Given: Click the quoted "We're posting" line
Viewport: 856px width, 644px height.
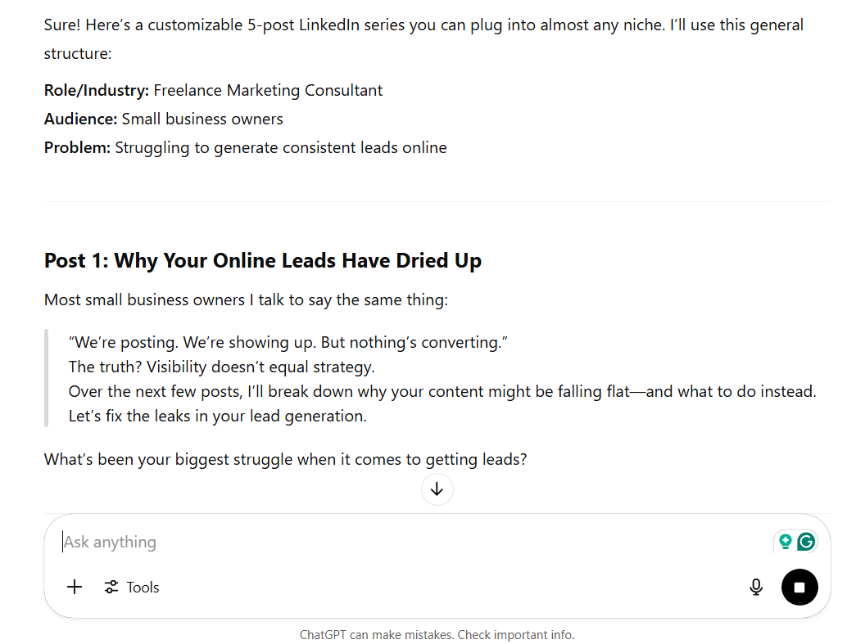Looking at the screenshot, I should (x=288, y=342).
